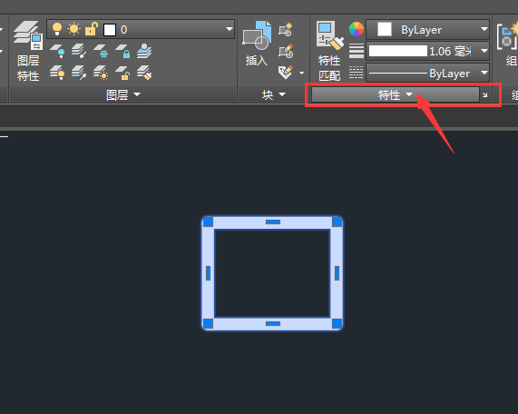Expand the 图层 panel title
518x414 pixels.
pos(123,95)
